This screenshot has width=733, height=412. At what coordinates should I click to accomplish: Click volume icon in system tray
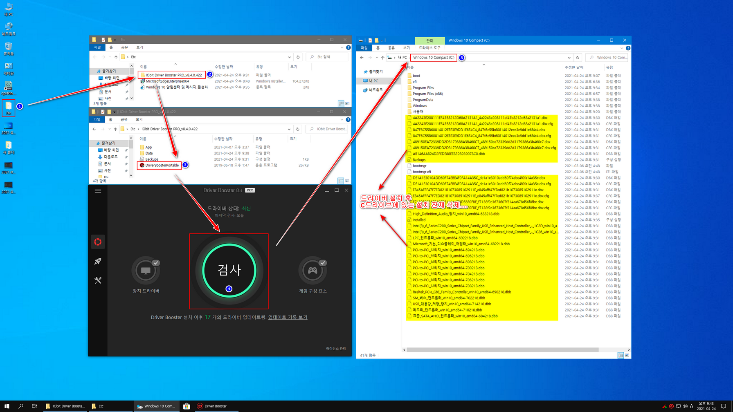(x=685, y=406)
